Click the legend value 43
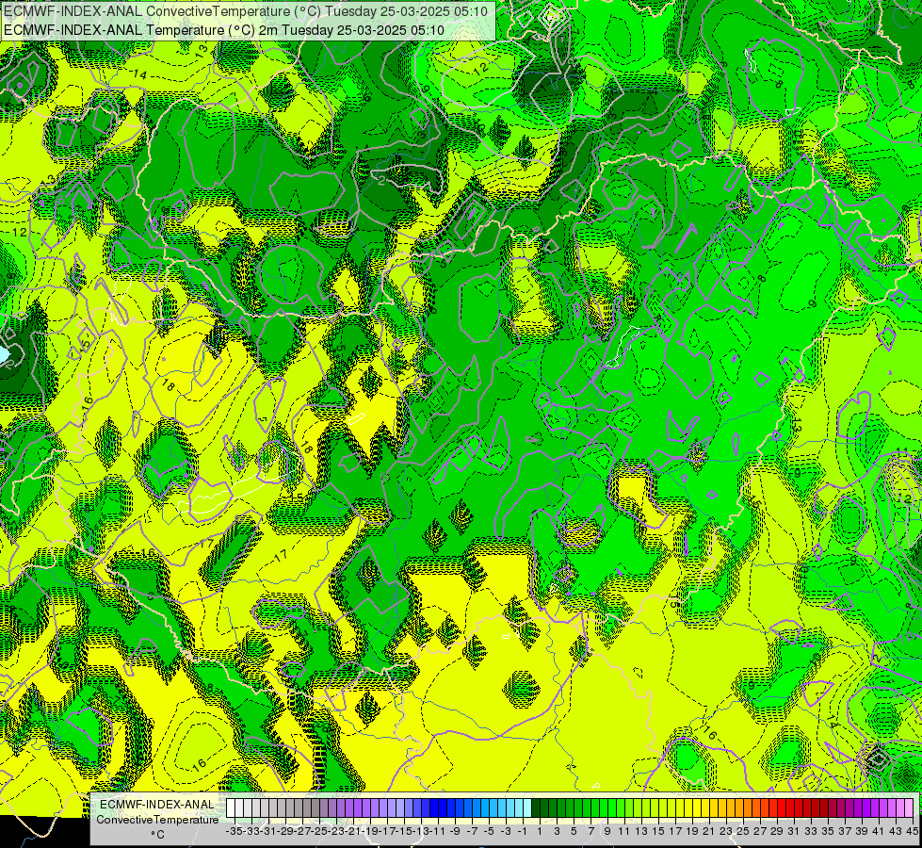The height and width of the screenshot is (848, 922). pos(896,831)
